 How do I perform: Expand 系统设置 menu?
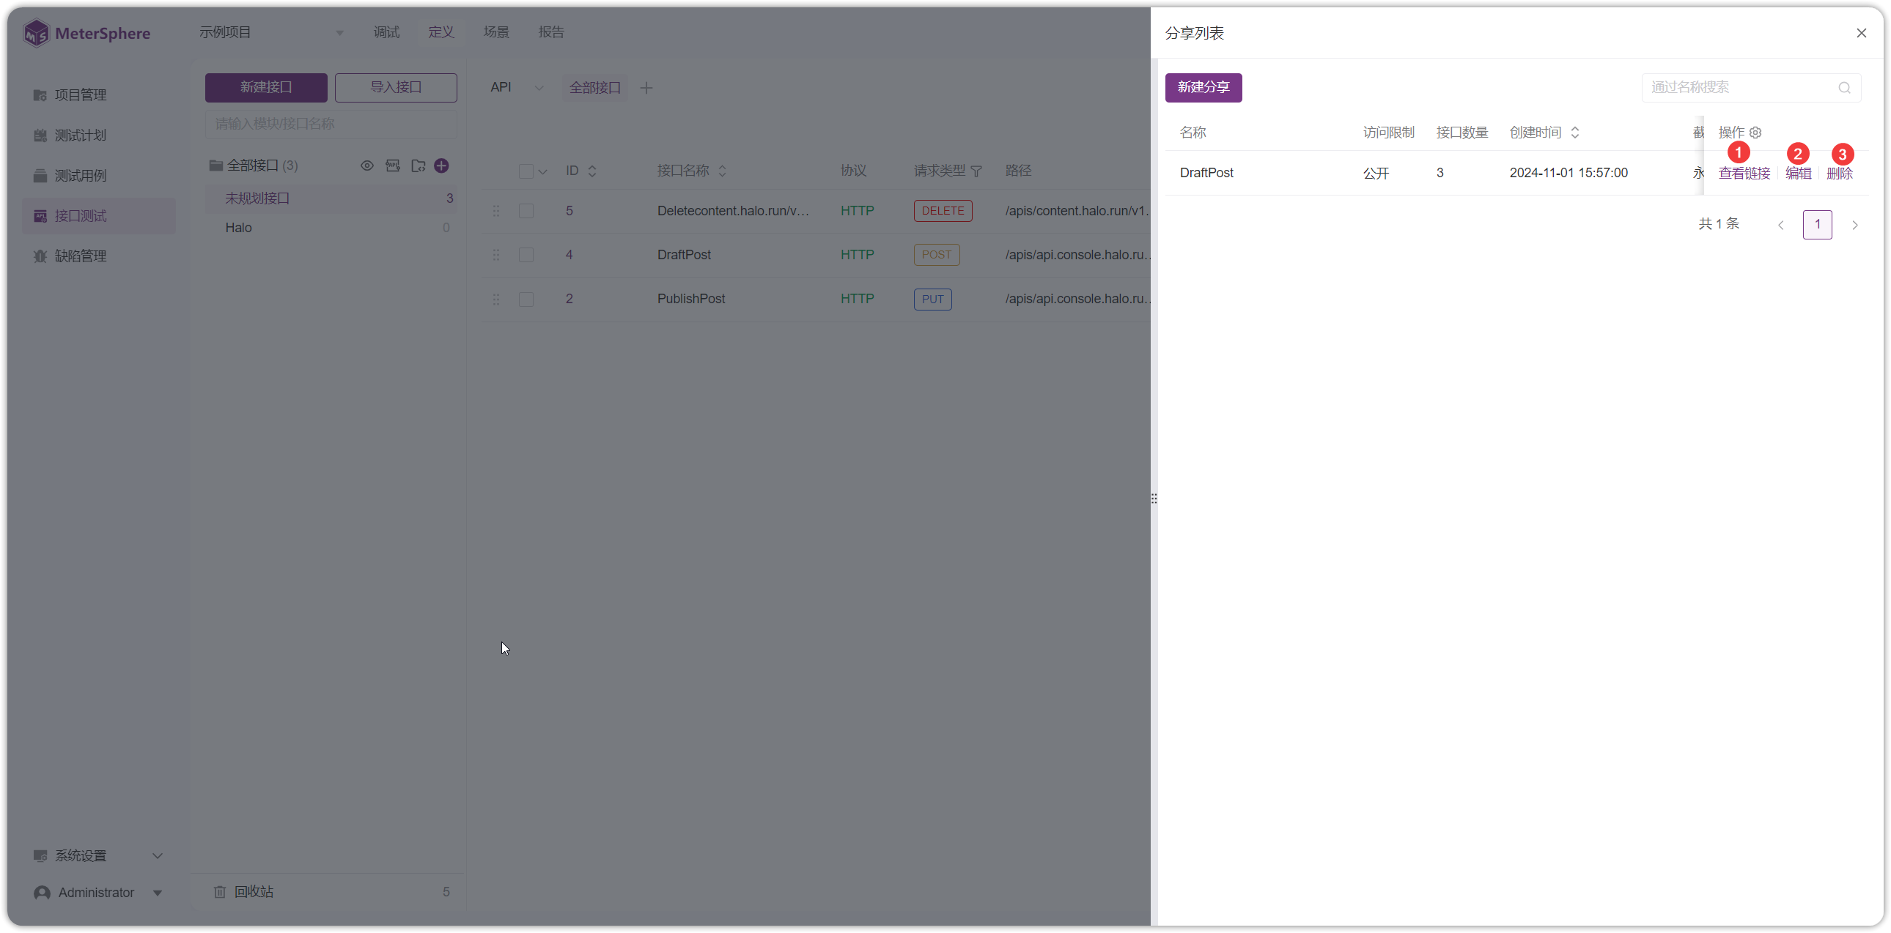(x=98, y=856)
